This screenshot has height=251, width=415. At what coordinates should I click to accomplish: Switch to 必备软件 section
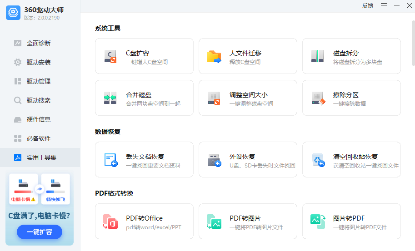point(40,138)
